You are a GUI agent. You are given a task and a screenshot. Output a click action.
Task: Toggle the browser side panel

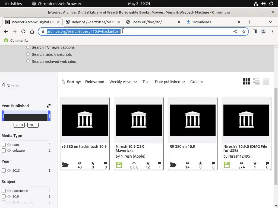(255, 31)
